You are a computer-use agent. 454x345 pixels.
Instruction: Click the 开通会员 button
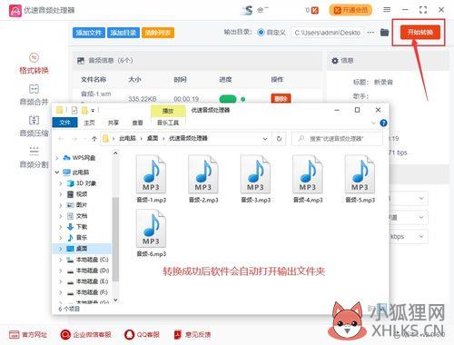(350, 10)
